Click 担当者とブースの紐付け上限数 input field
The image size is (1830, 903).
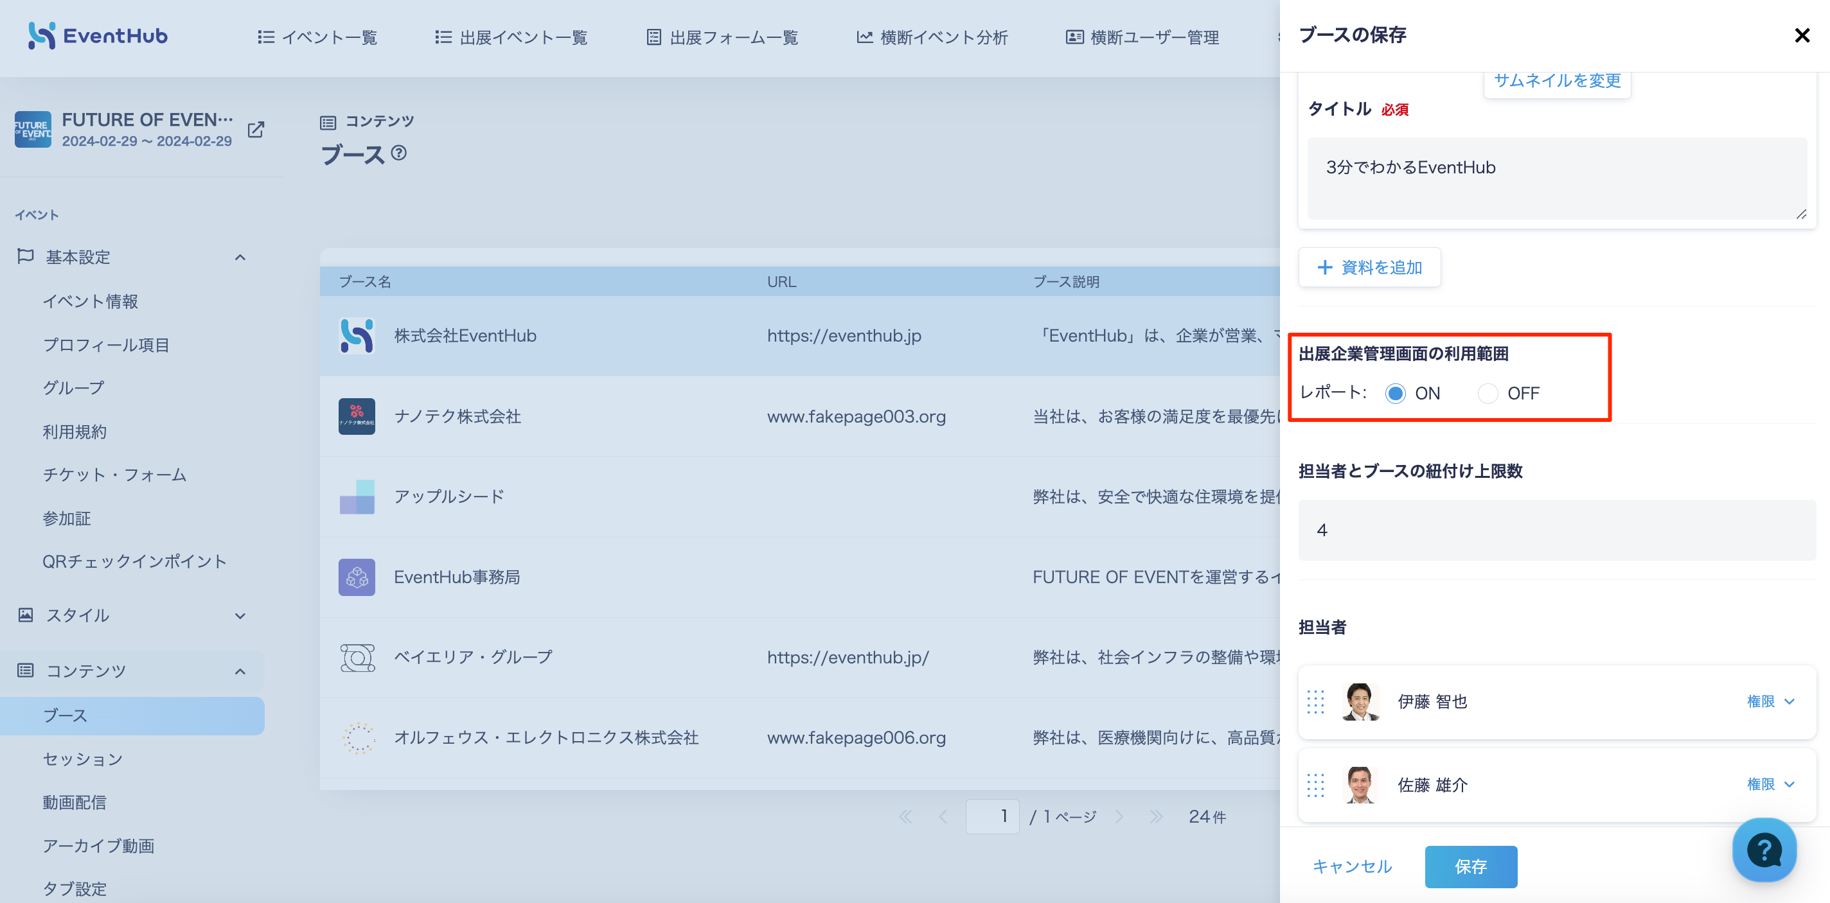pos(1557,530)
